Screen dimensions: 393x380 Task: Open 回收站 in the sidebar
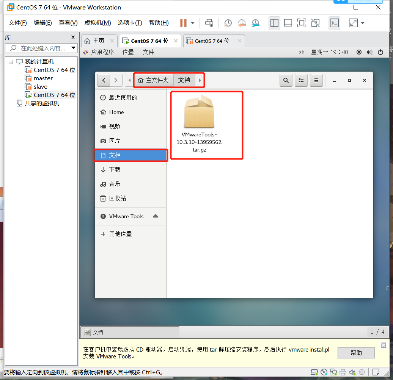(x=130, y=198)
